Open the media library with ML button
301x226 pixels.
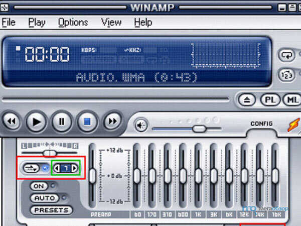pyautogui.click(x=292, y=100)
